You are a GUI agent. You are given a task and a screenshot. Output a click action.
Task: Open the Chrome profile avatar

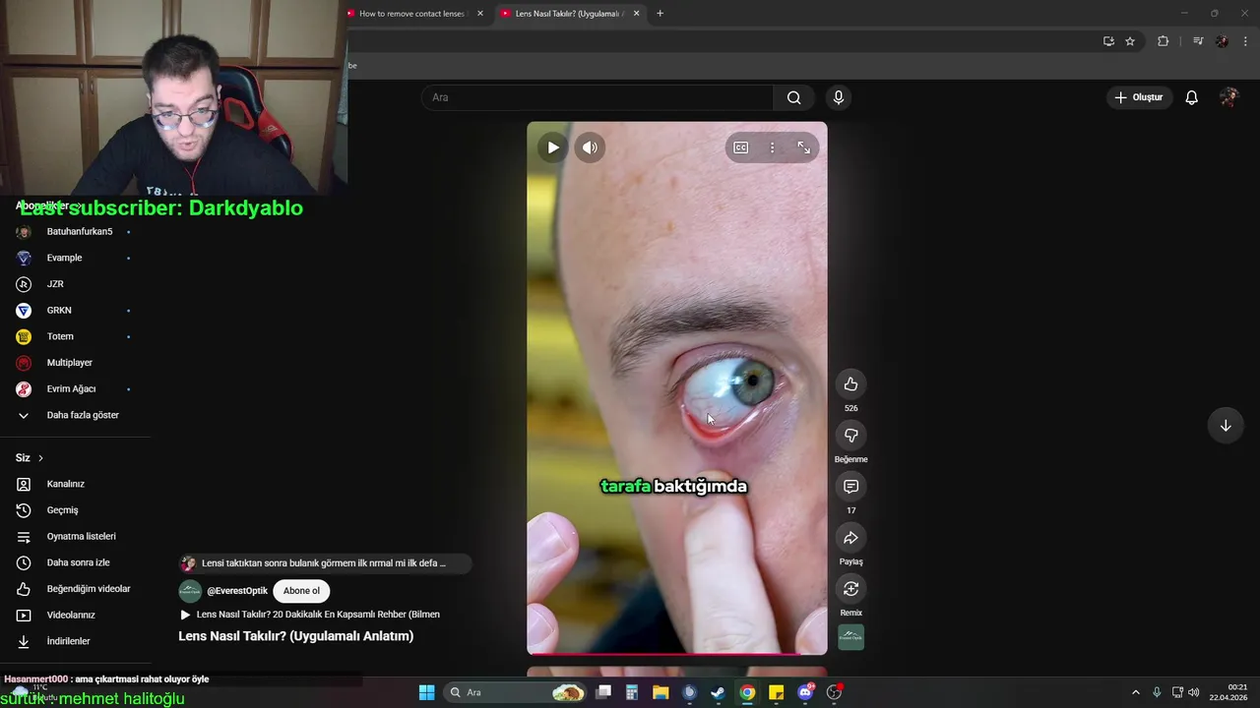(1222, 41)
